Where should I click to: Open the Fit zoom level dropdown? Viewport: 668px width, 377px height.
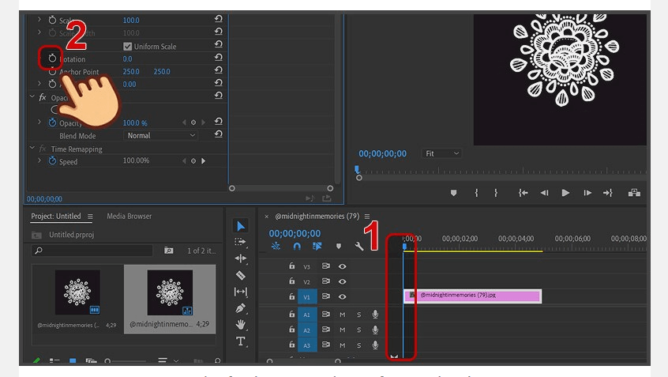point(441,153)
